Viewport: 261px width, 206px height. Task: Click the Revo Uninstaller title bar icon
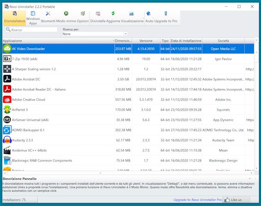[6, 7]
